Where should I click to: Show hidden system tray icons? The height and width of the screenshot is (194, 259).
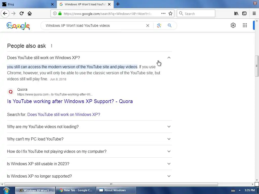pos(240,190)
